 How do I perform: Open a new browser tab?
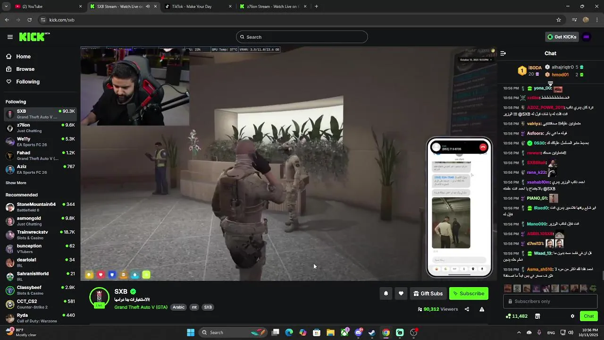316,7
